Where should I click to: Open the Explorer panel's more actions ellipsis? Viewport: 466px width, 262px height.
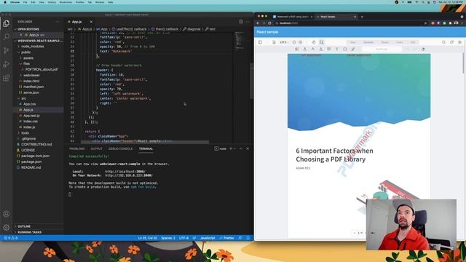pyautogui.click(x=58, y=22)
